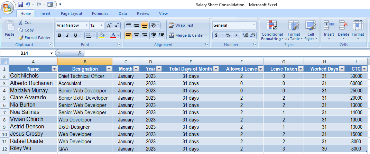Click inside the formula bar input
Viewport: 370px width, 154px height.
(226, 53)
